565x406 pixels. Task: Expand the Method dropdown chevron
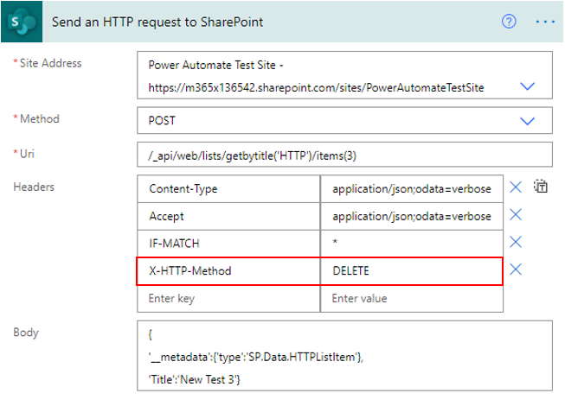click(527, 121)
